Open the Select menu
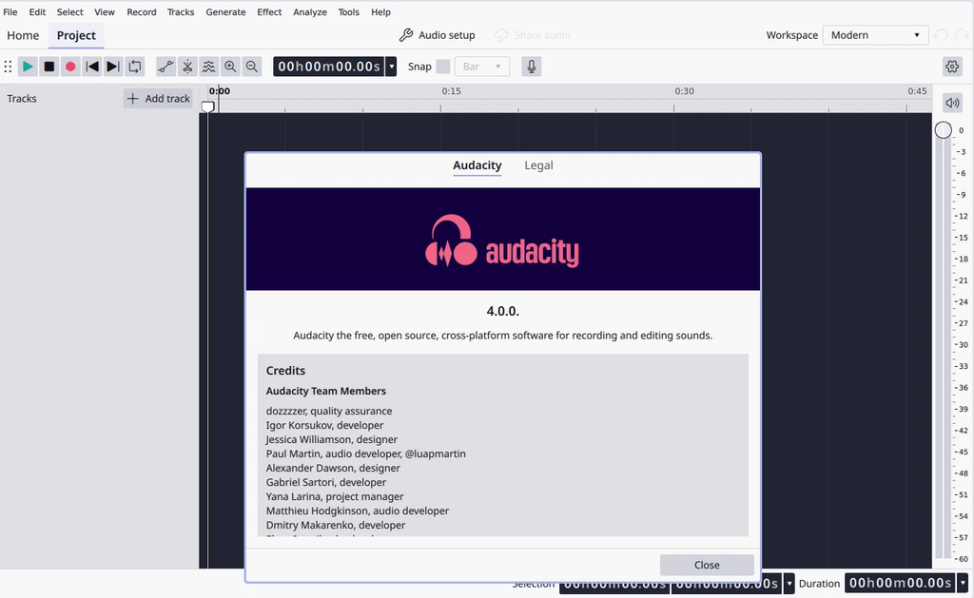Image resolution: width=974 pixels, height=598 pixels. pos(69,11)
